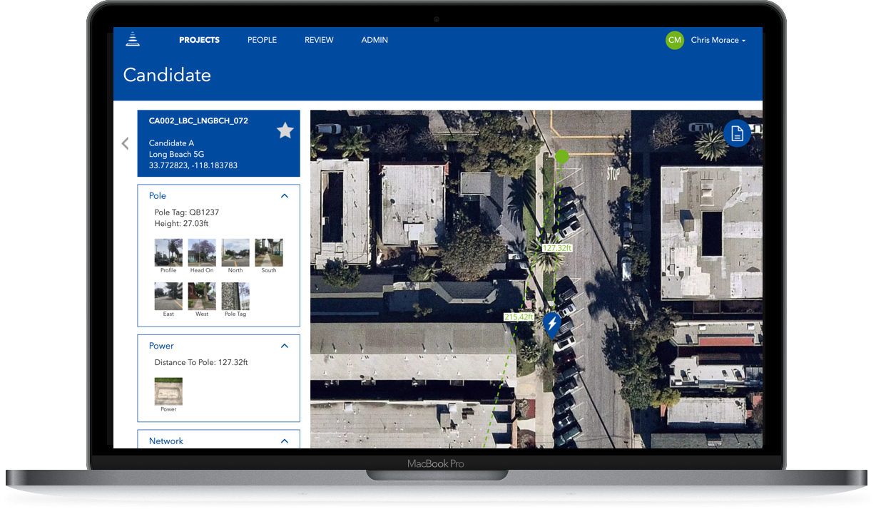Open the document icon on the map
Screen dimensions: 876x509
tap(737, 133)
